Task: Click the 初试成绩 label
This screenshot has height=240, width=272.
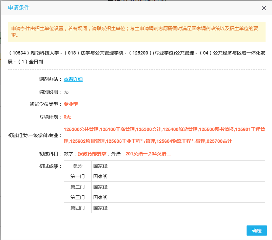Action: pos(51,166)
